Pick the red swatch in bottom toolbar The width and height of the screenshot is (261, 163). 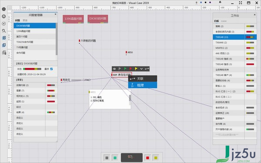coord(147,158)
